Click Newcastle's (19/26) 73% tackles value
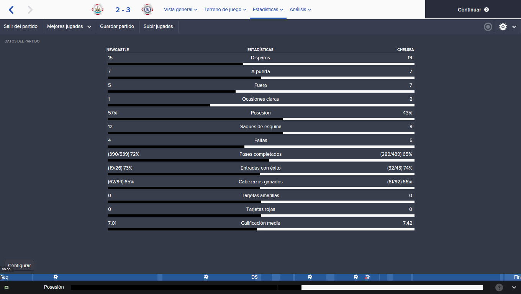 tap(120, 168)
